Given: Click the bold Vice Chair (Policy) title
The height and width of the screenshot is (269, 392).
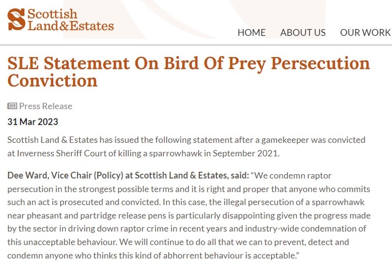Looking at the screenshot, I should [x=98, y=175].
